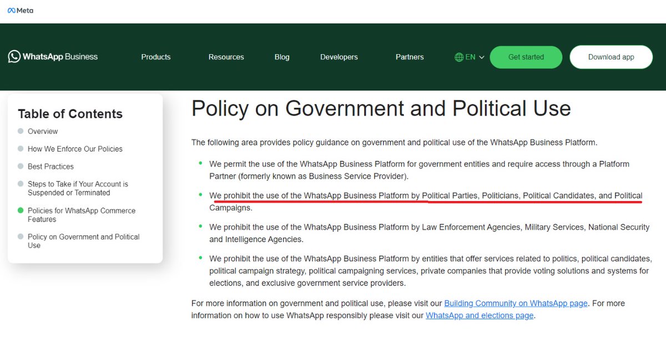This screenshot has width=666, height=352.
Task: Select How We Enforce Our Policies
Action: (75, 149)
